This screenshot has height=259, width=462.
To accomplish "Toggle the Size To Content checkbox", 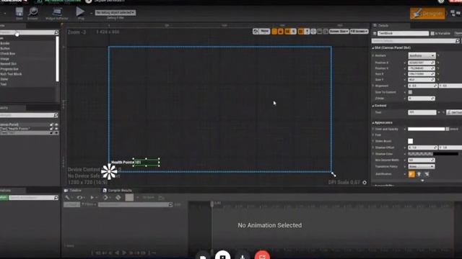I will point(410,92).
